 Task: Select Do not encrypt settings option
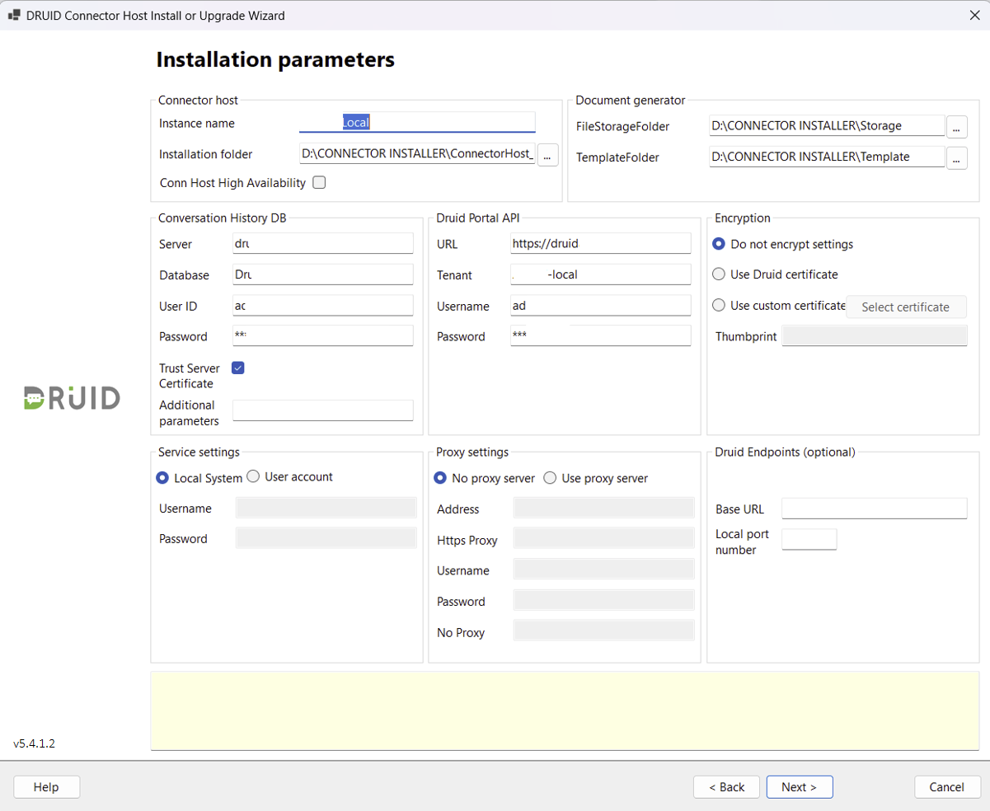pos(719,244)
